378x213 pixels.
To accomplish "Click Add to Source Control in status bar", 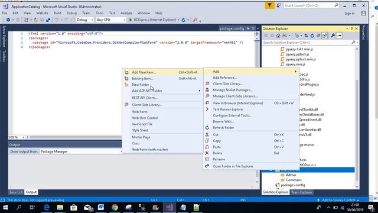I will (338, 200).
